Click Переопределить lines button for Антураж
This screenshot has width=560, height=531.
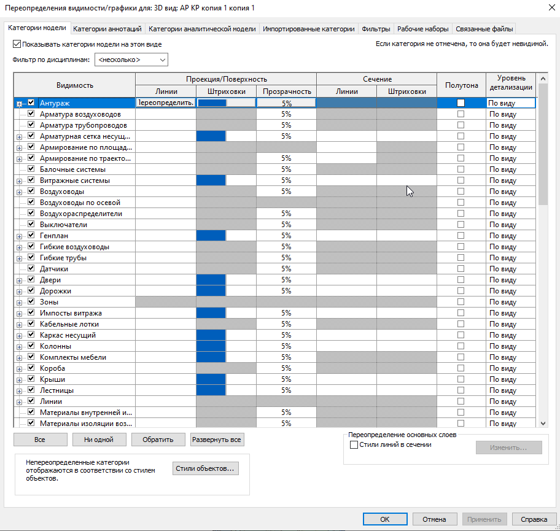coord(166,103)
